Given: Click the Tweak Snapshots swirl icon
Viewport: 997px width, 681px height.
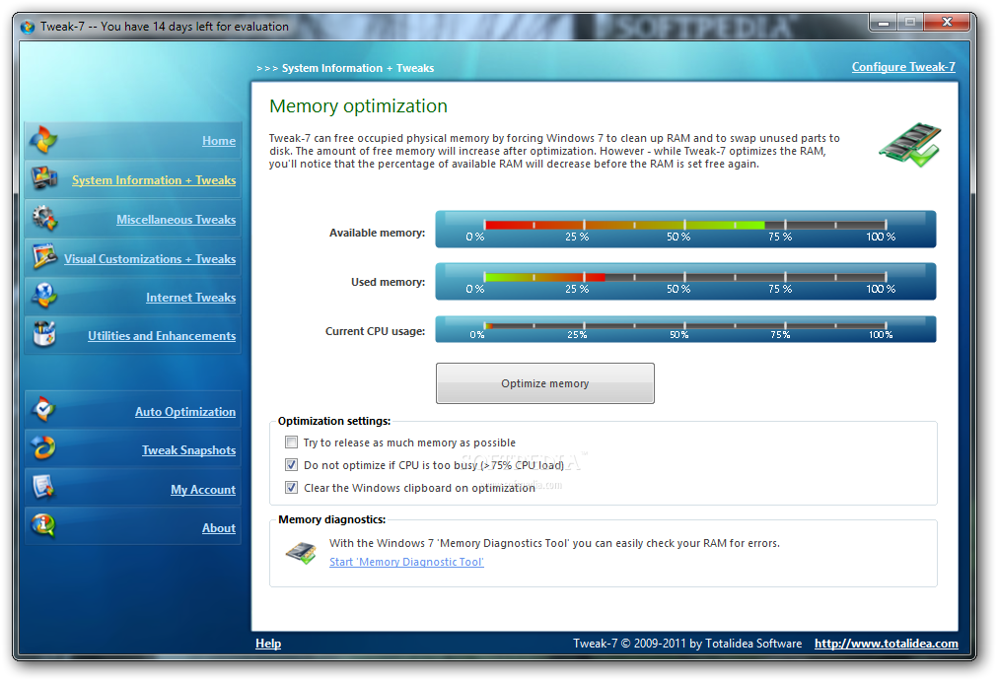Looking at the screenshot, I should 43,448.
